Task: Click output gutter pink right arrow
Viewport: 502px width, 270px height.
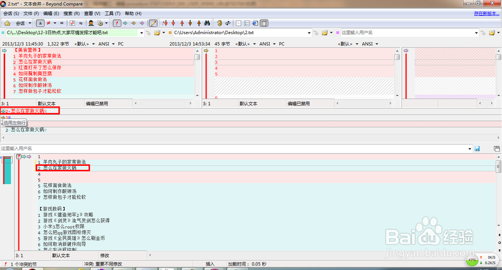Action: pyautogui.click(x=29, y=157)
